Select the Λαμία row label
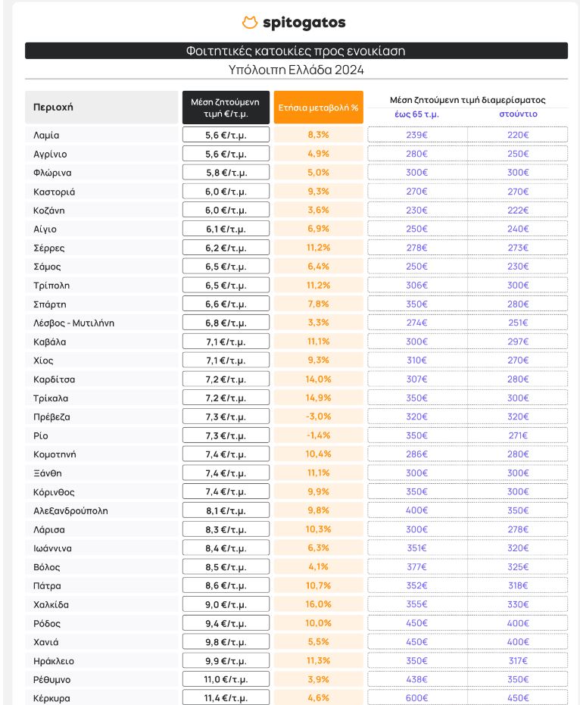Image resolution: width=580 pixels, height=705 pixels. click(x=46, y=135)
